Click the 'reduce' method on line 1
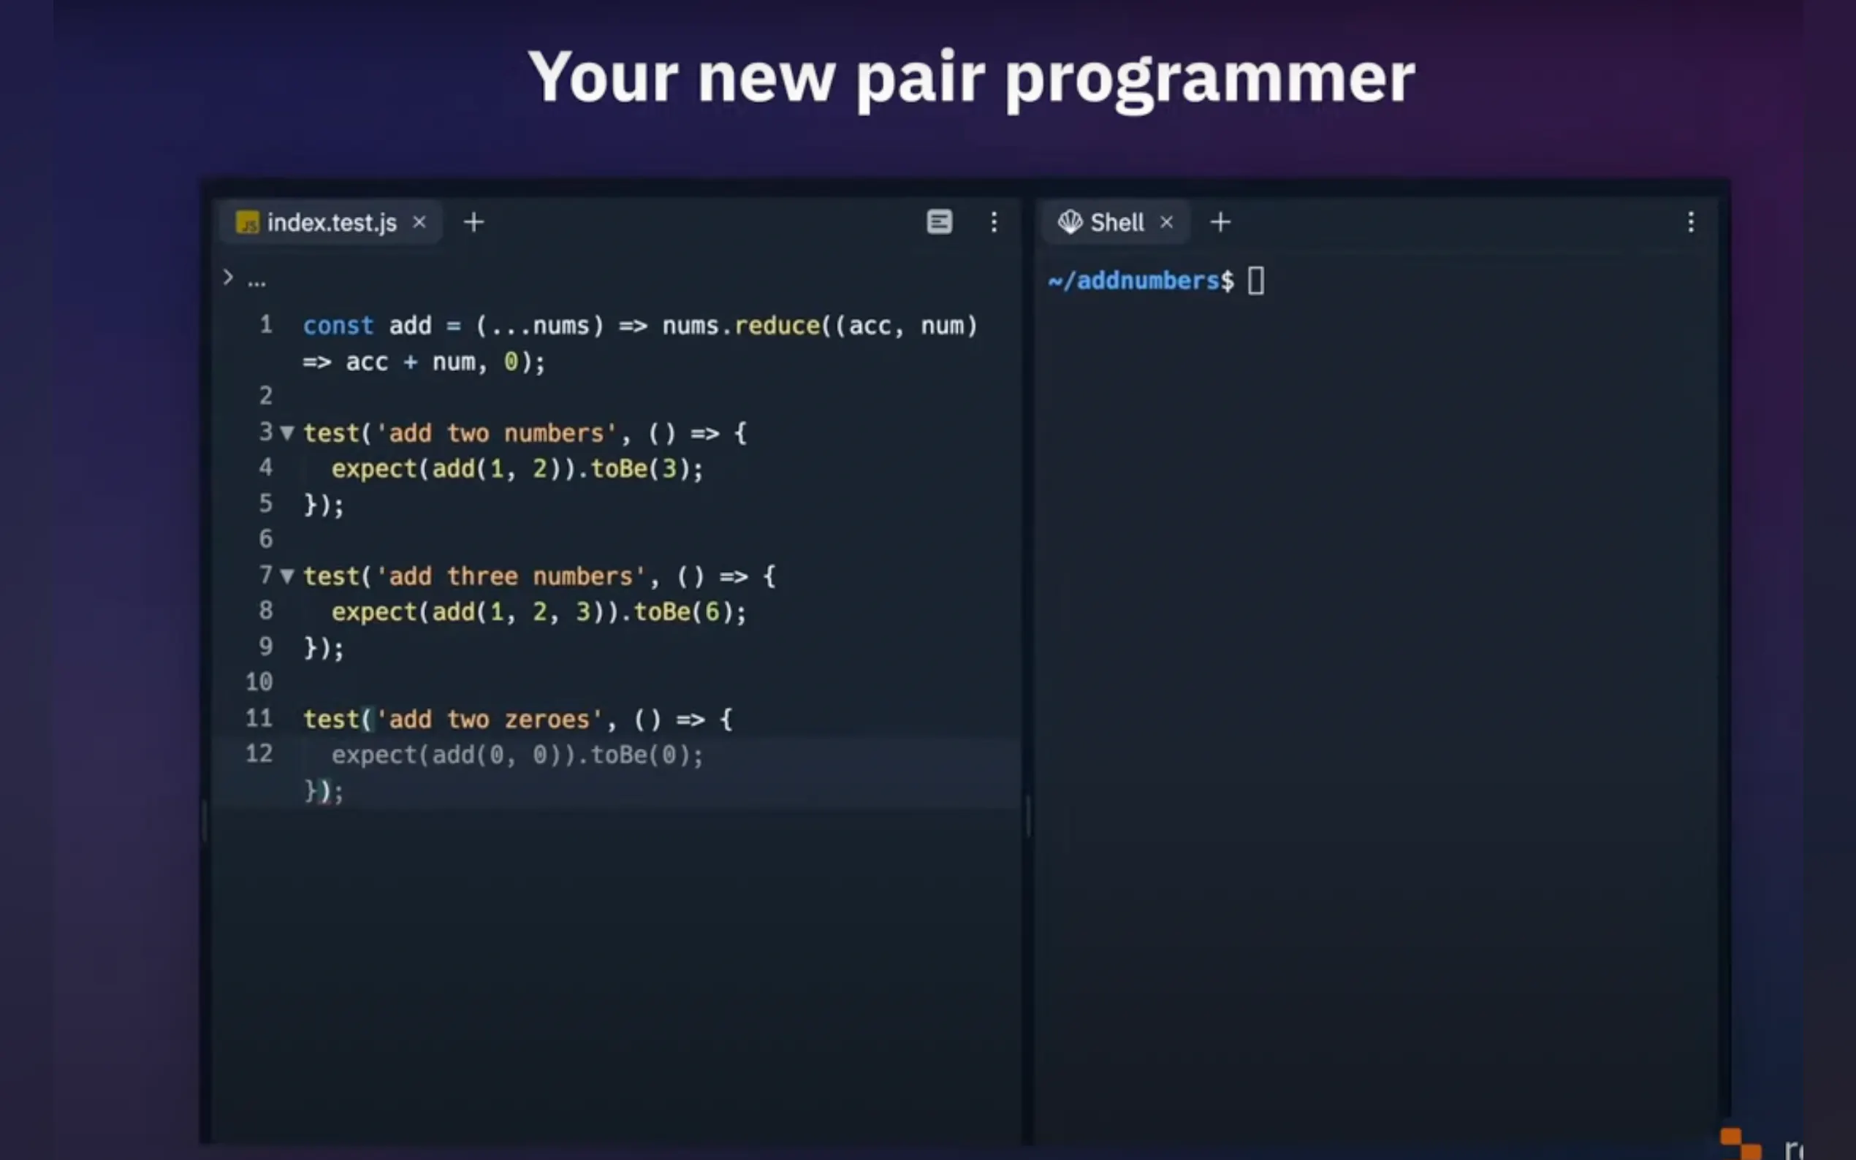This screenshot has width=1856, height=1160. (777, 326)
